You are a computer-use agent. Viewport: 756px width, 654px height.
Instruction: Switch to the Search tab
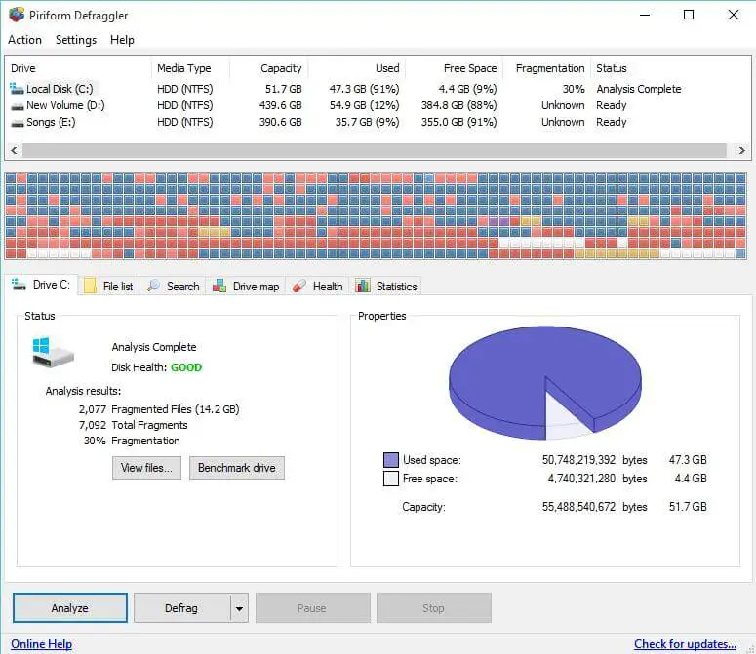pos(173,287)
